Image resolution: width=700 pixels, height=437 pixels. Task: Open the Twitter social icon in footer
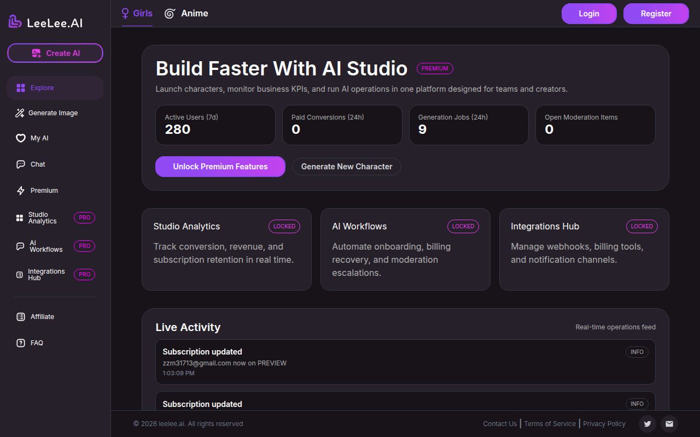647,423
